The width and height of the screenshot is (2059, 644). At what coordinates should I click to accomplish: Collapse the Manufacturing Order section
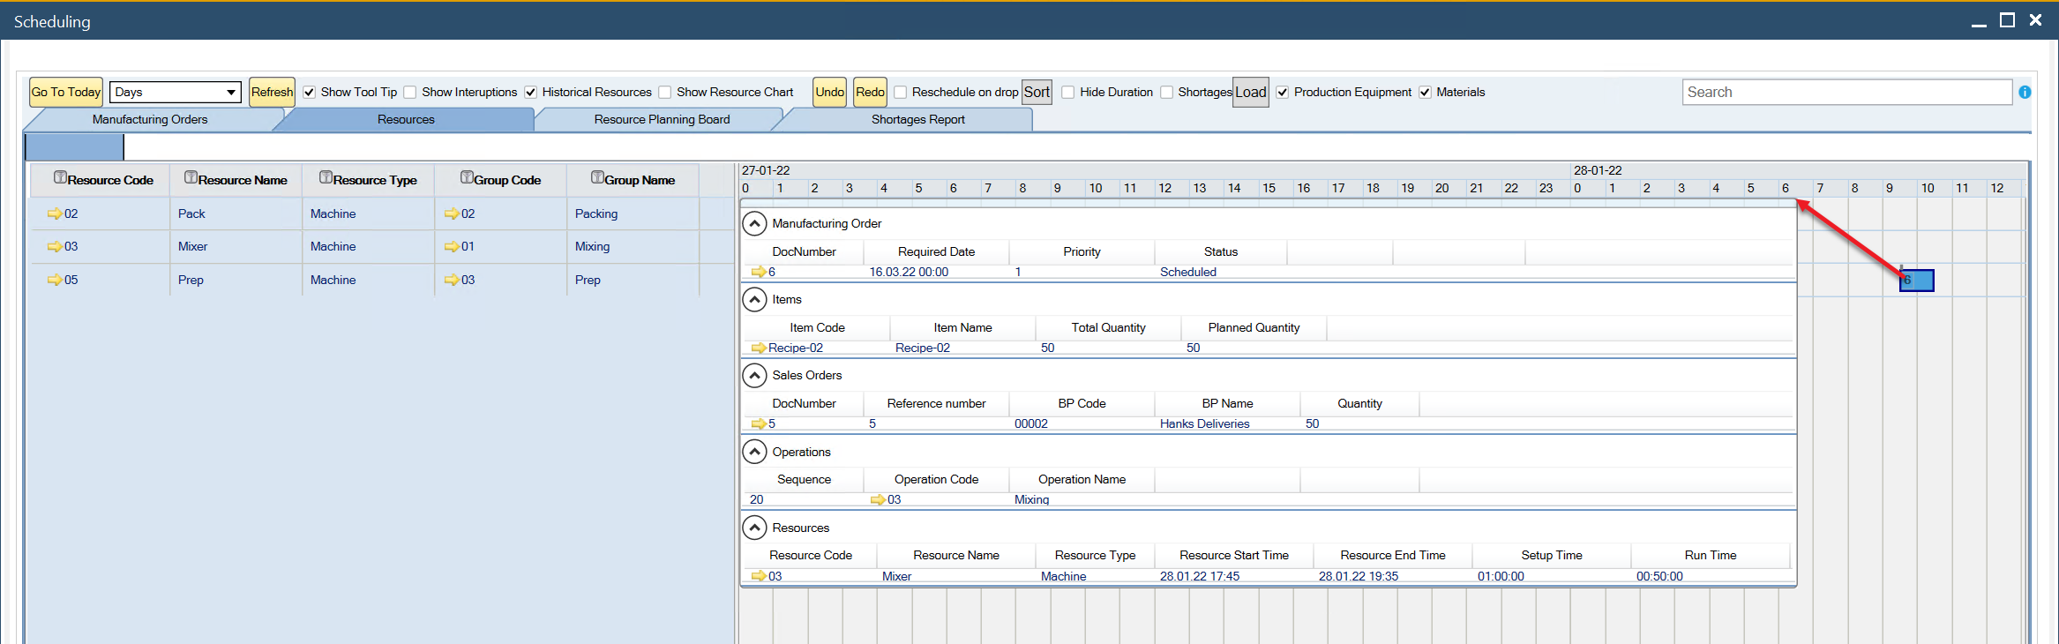coord(754,223)
